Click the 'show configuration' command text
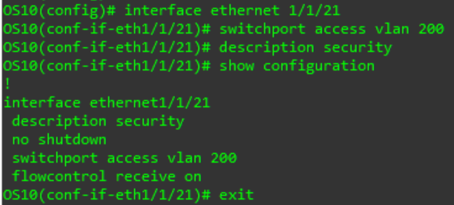454x205 pixels. click(297, 66)
